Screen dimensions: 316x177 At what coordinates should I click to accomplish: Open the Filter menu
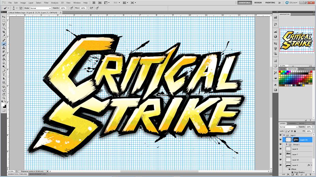click(46, 3)
